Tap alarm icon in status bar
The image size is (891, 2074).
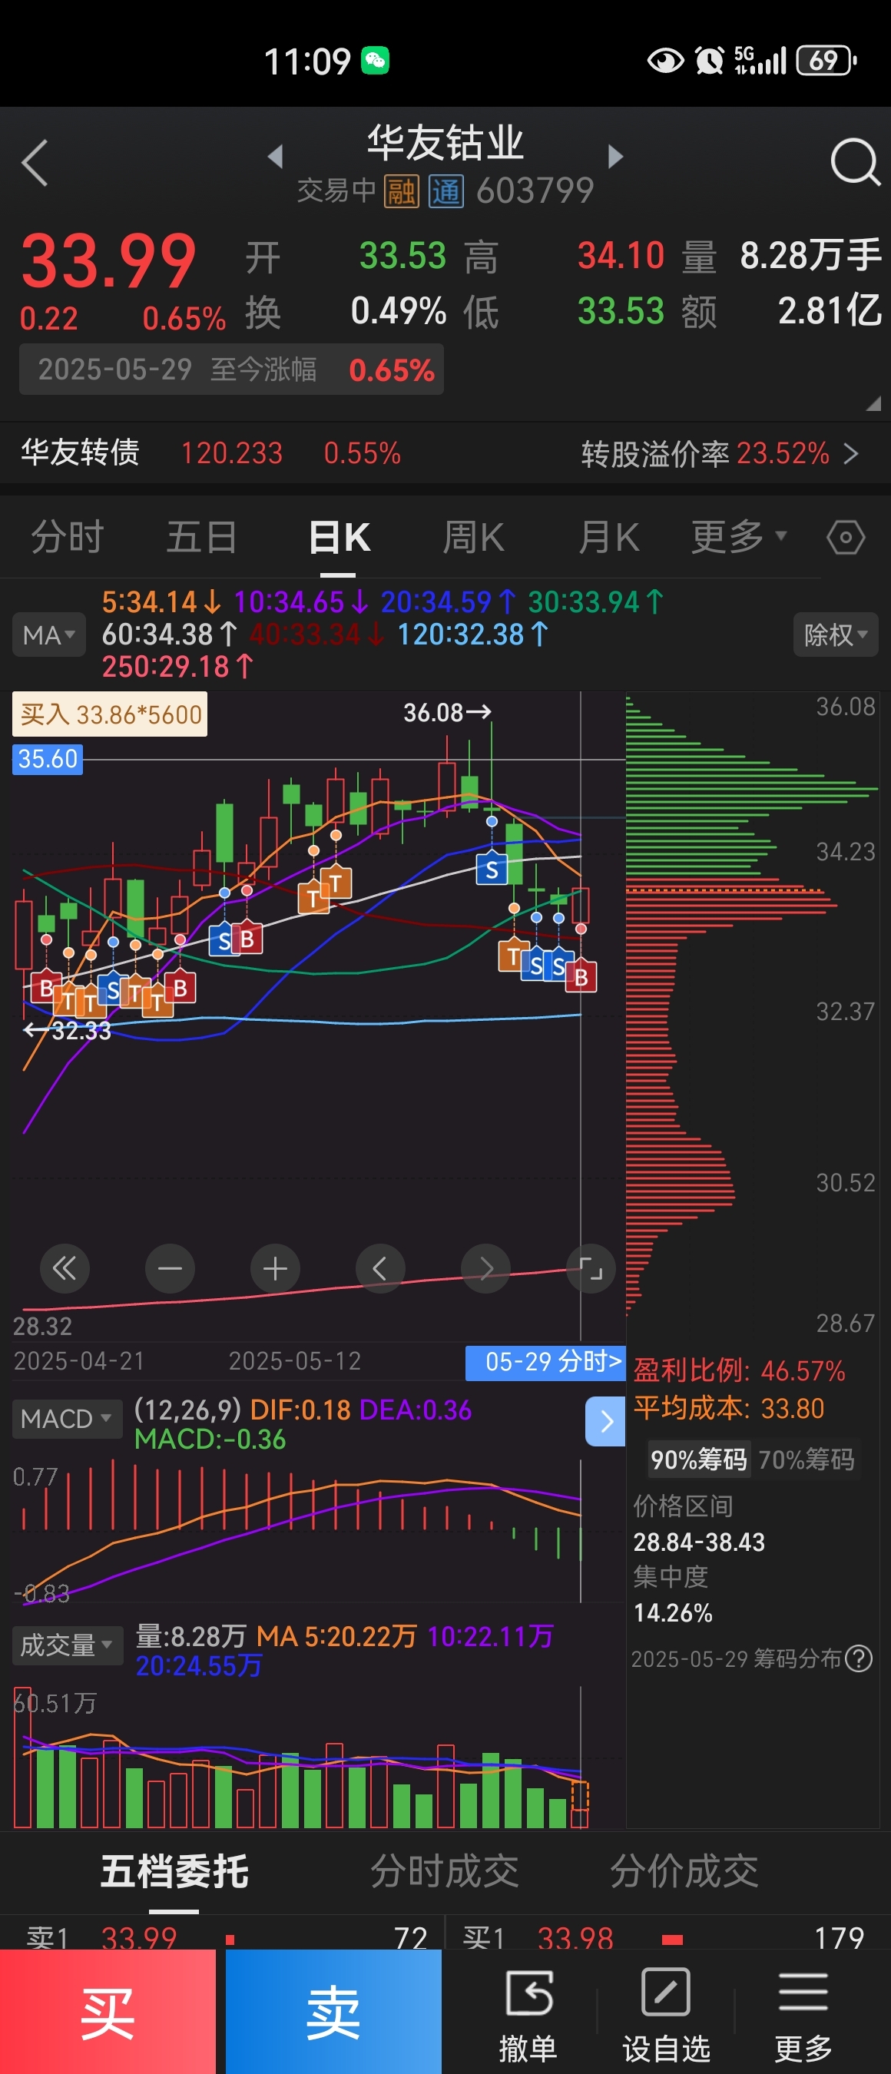709,61
